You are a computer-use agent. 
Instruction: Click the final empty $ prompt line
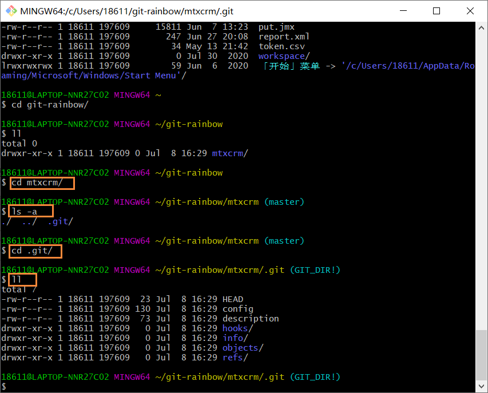pyautogui.click(x=4, y=387)
